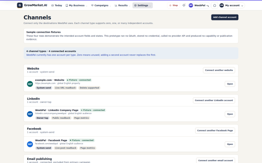The height and width of the screenshot is (163, 262).
Task: Open the LinkedIn Company Page account
Action: point(230,114)
